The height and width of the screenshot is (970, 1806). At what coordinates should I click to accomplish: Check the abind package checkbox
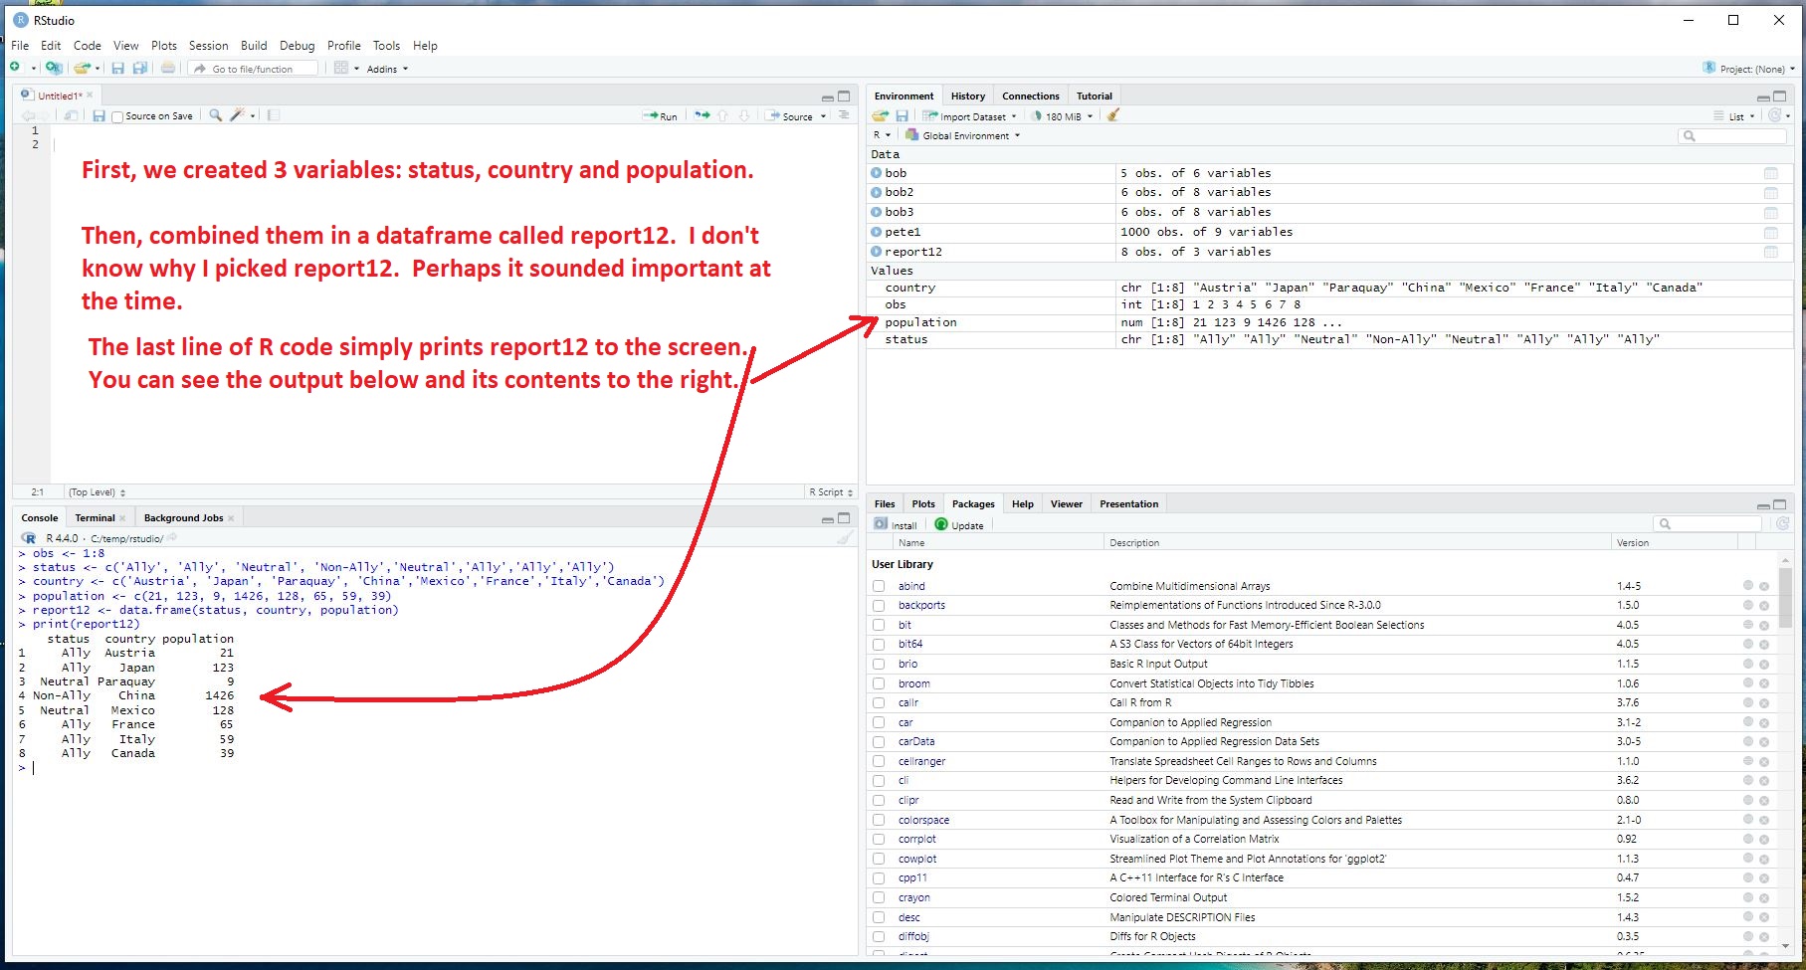(x=879, y=586)
